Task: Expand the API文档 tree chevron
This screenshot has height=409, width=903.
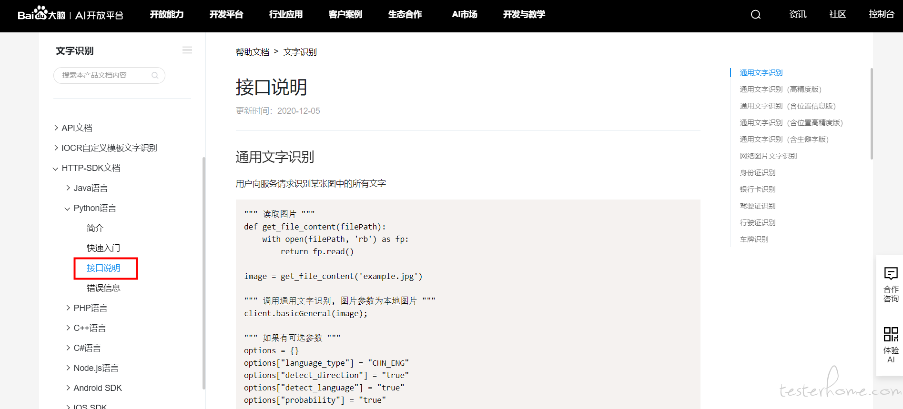Action: coord(56,128)
